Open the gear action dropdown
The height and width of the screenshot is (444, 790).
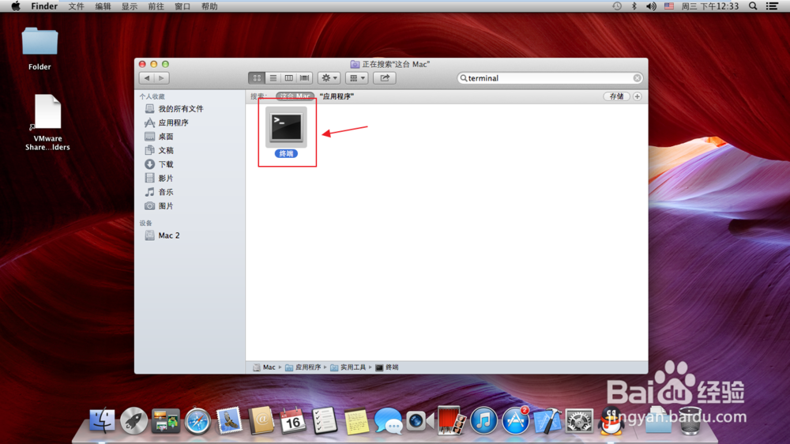329,78
